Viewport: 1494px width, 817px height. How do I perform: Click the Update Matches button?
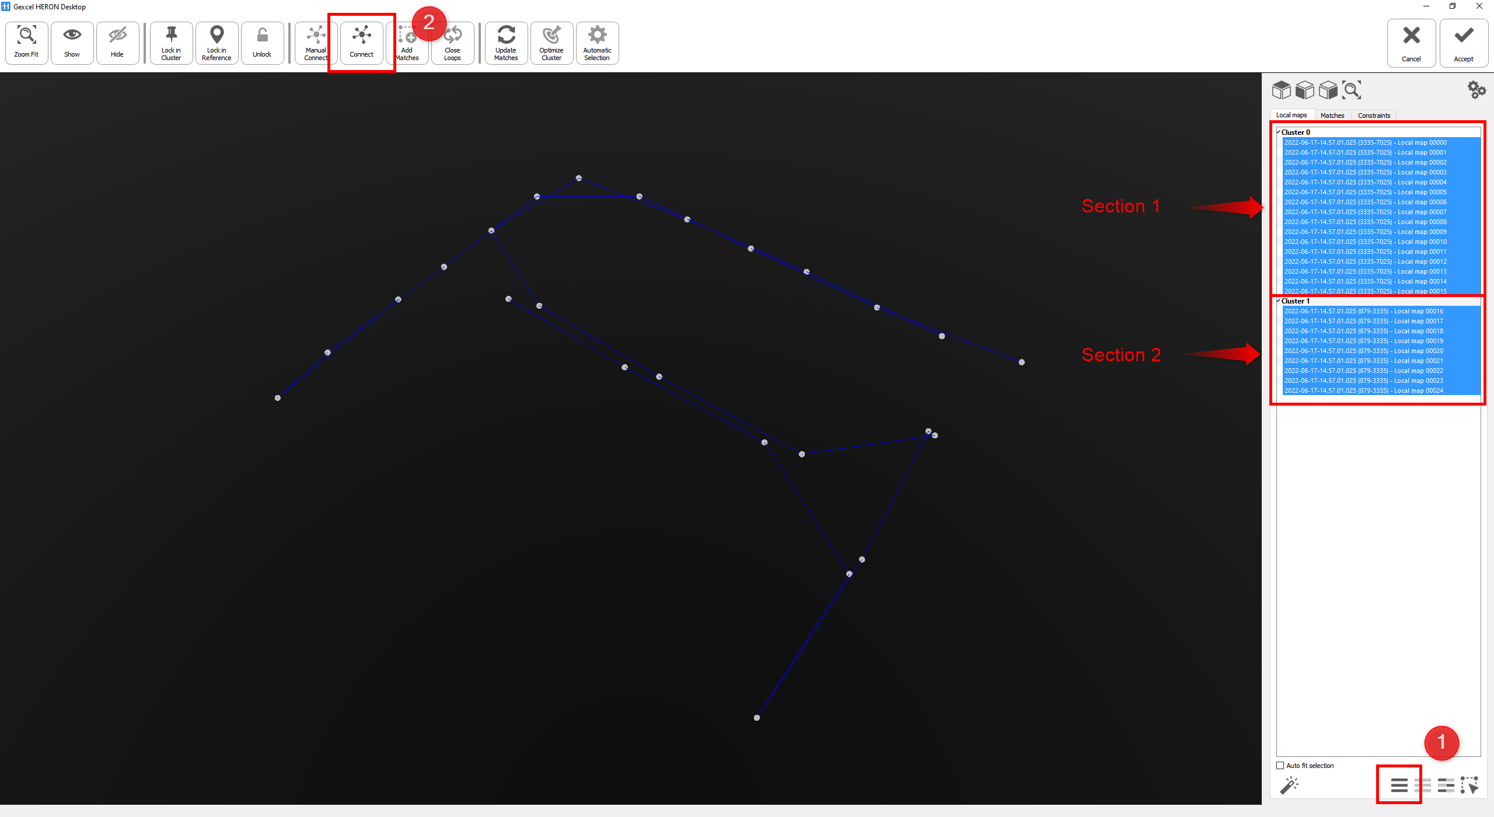(x=506, y=42)
